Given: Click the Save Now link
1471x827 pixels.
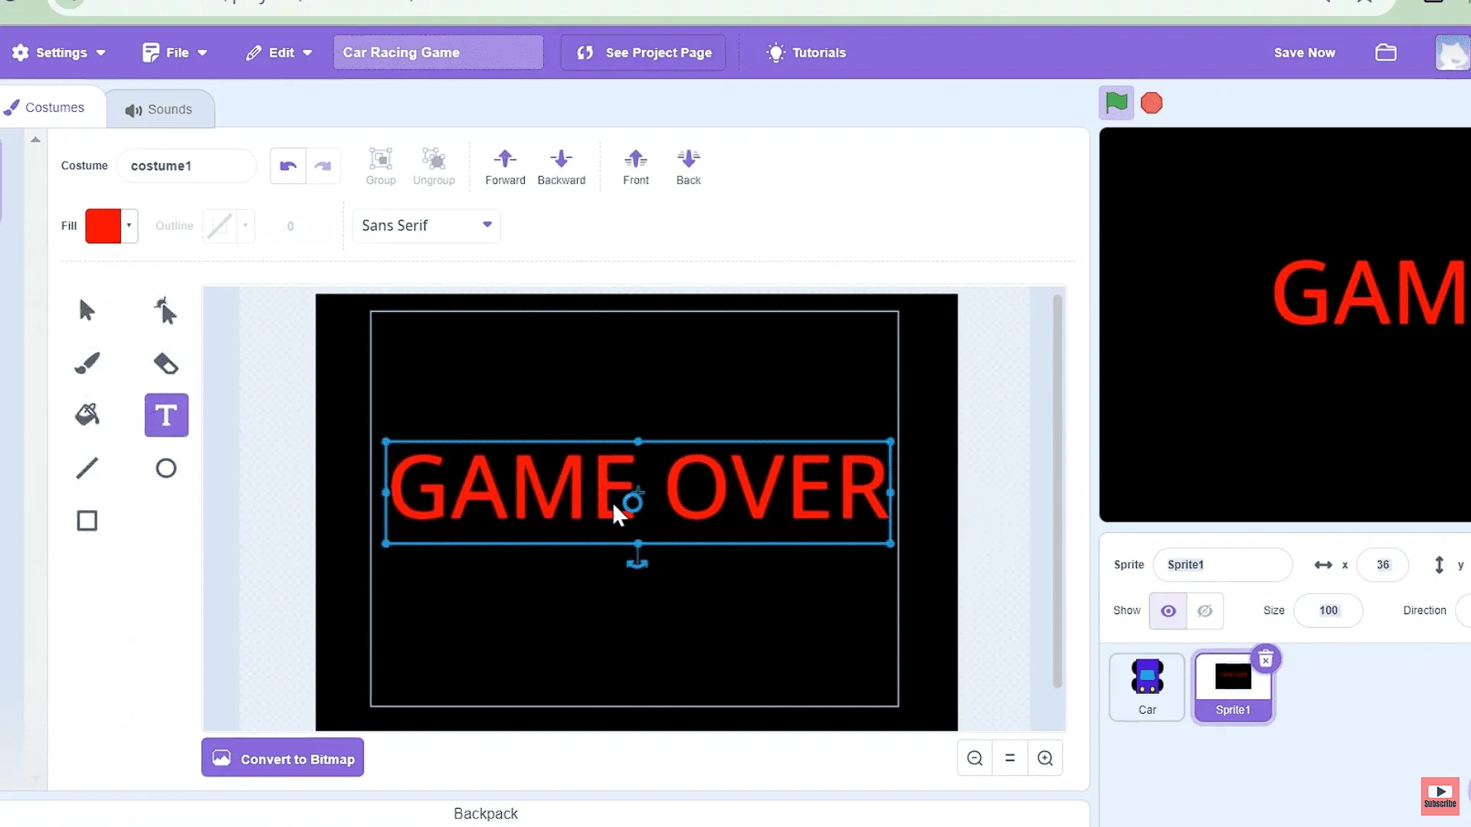Looking at the screenshot, I should coord(1304,52).
